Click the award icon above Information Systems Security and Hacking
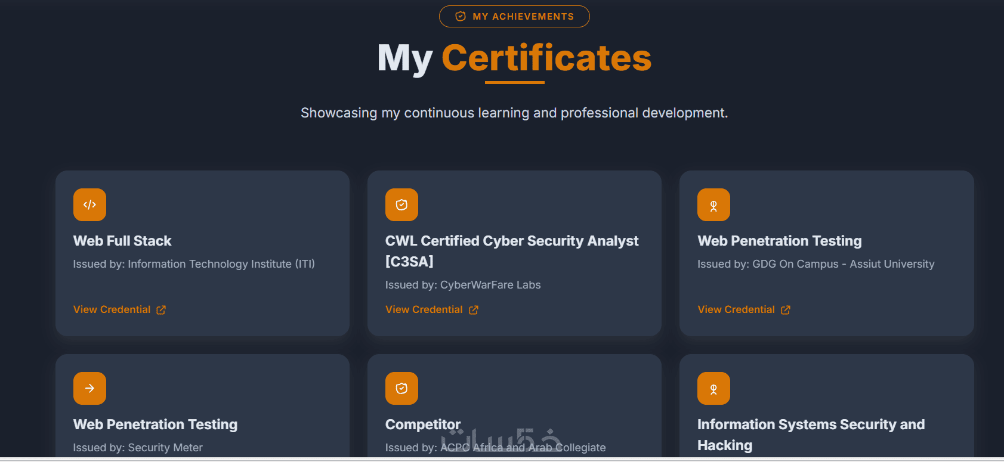The image size is (1004, 462). pos(713,388)
